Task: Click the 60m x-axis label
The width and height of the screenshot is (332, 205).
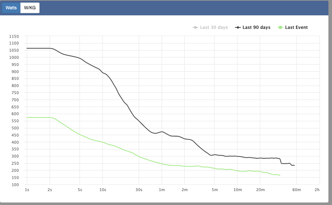Action: tap(297, 190)
